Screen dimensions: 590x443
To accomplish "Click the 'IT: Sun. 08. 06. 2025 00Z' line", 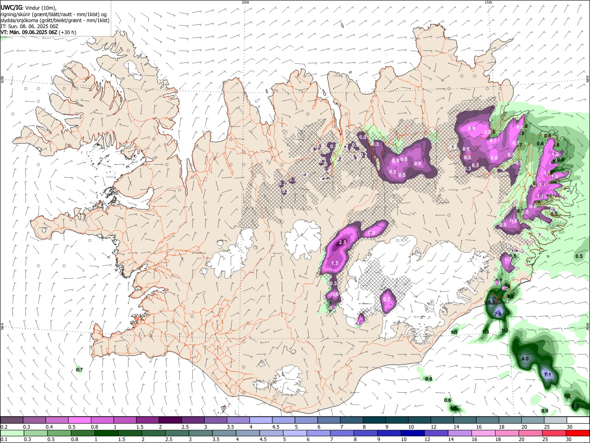I will pos(29,26).
